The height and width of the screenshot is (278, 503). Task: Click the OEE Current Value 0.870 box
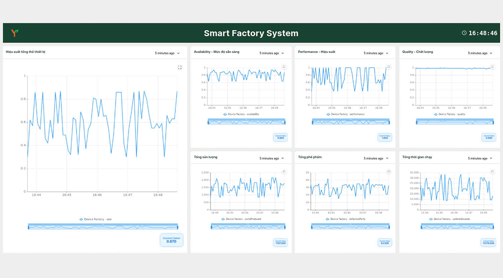171,240
